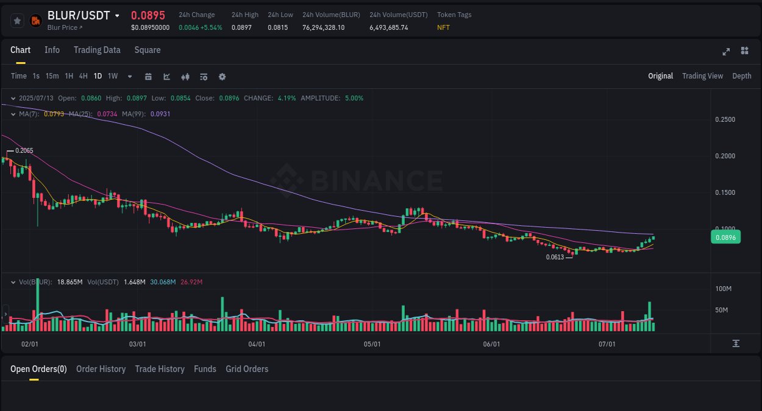
Task: Toggle the Trading View chart mode
Action: (x=702, y=76)
